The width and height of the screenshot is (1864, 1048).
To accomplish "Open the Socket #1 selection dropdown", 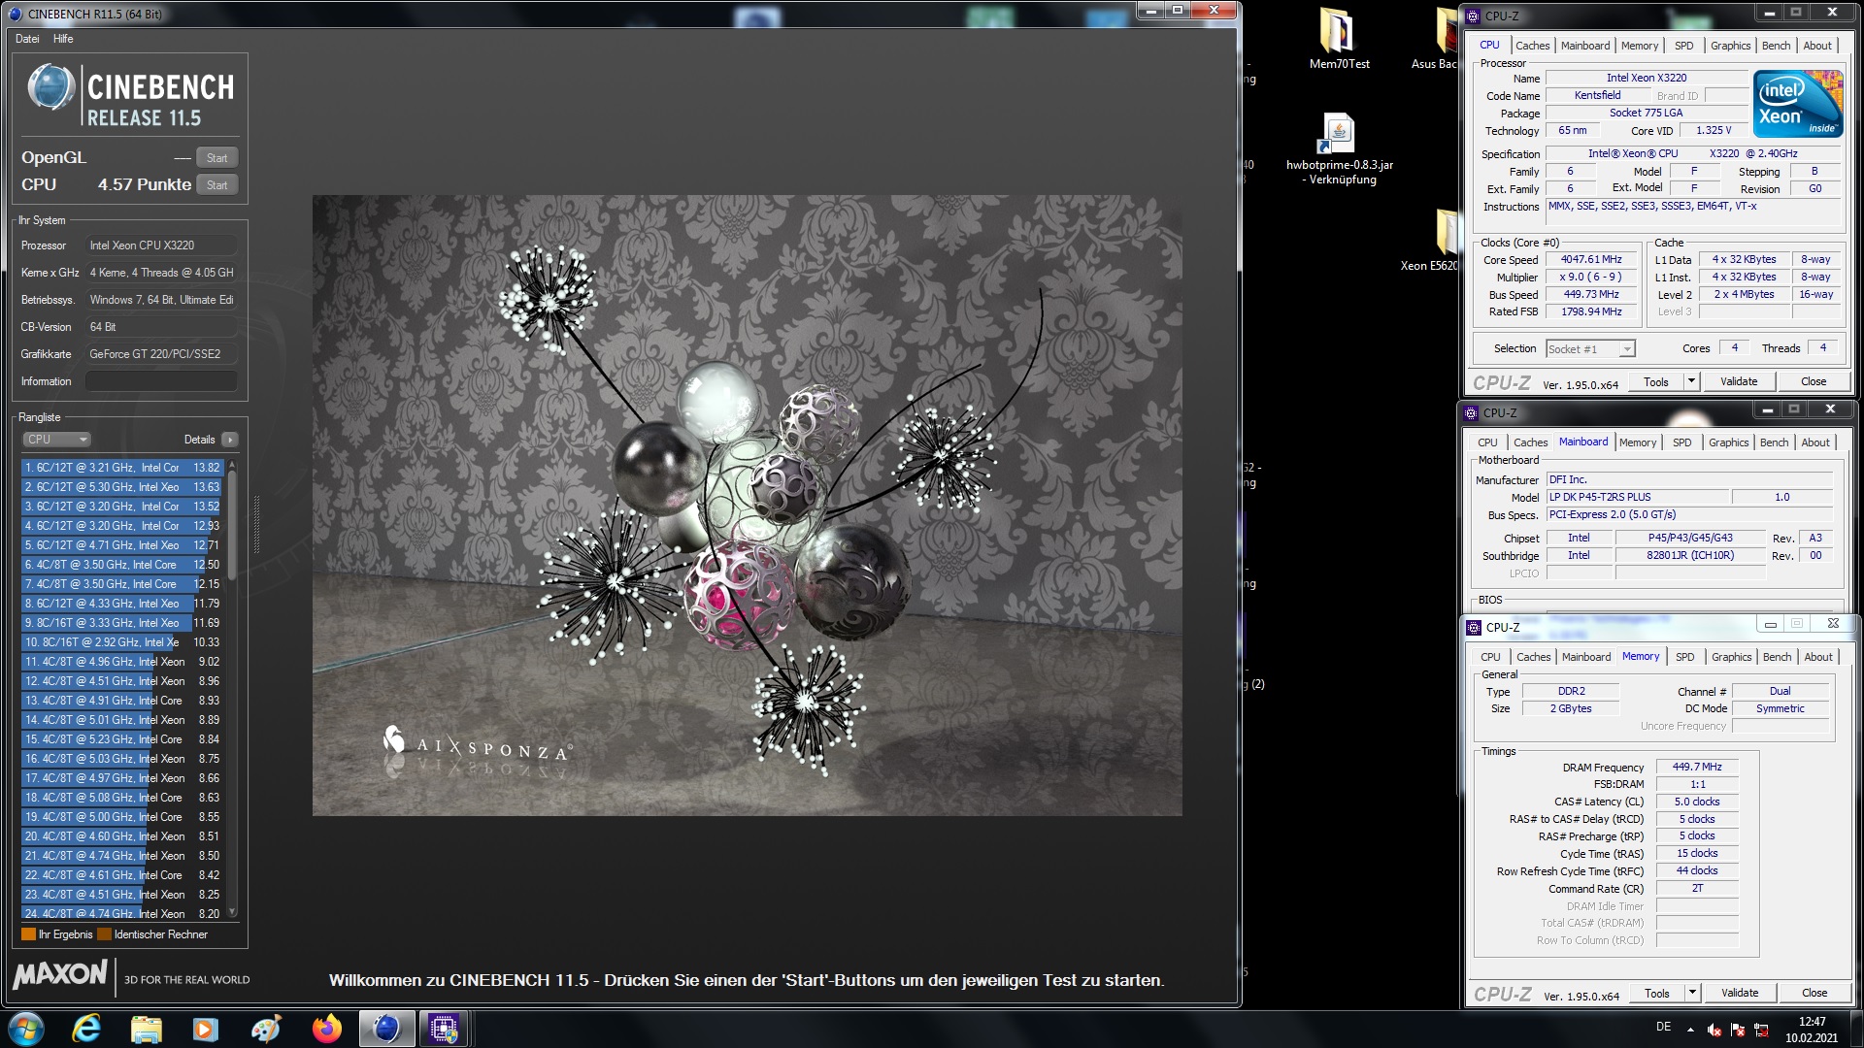I will [1590, 349].
